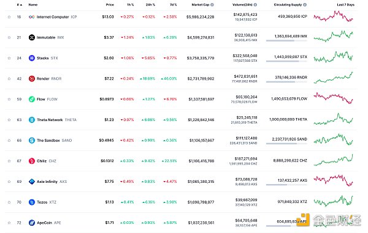Open the Render last 7 days chart
The image size is (368, 233).
point(333,78)
